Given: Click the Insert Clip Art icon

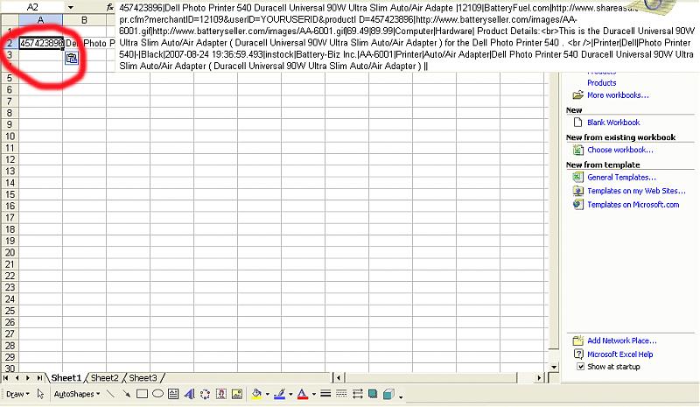Looking at the screenshot, I should point(220,394).
